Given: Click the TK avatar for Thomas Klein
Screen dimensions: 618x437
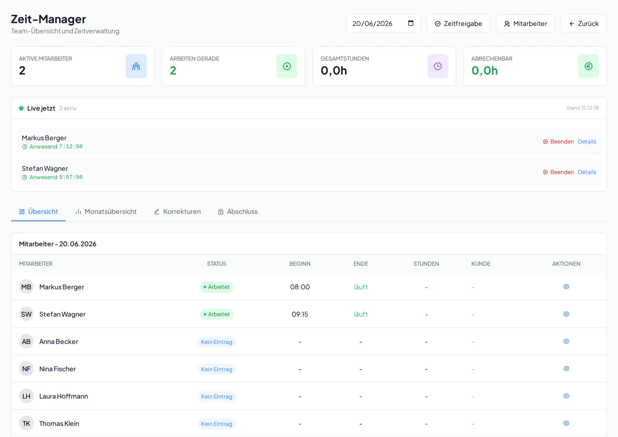Looking at the screenshot, I should coord(26,423).
